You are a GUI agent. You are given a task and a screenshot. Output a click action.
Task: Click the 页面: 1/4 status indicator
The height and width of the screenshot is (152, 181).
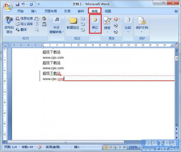point(10,147)
